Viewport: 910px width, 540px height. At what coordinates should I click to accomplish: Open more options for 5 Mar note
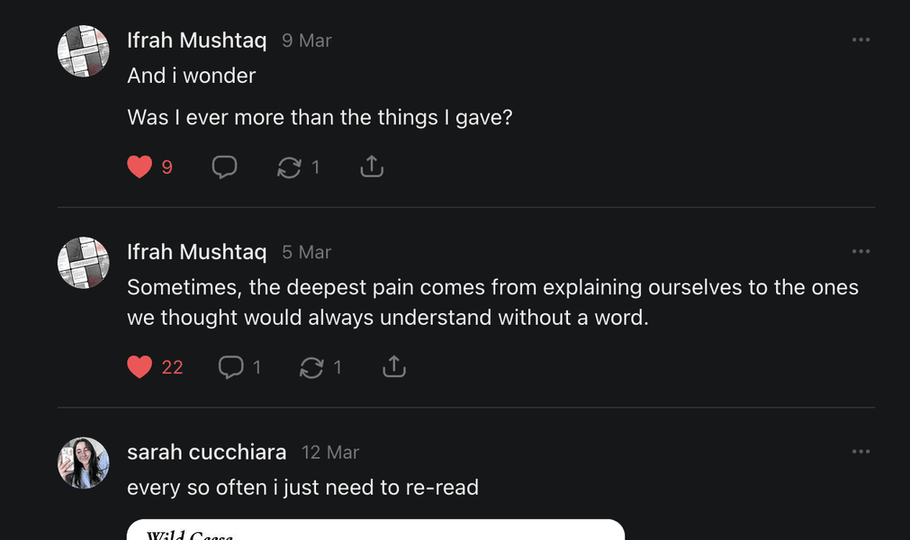[860, 251]
